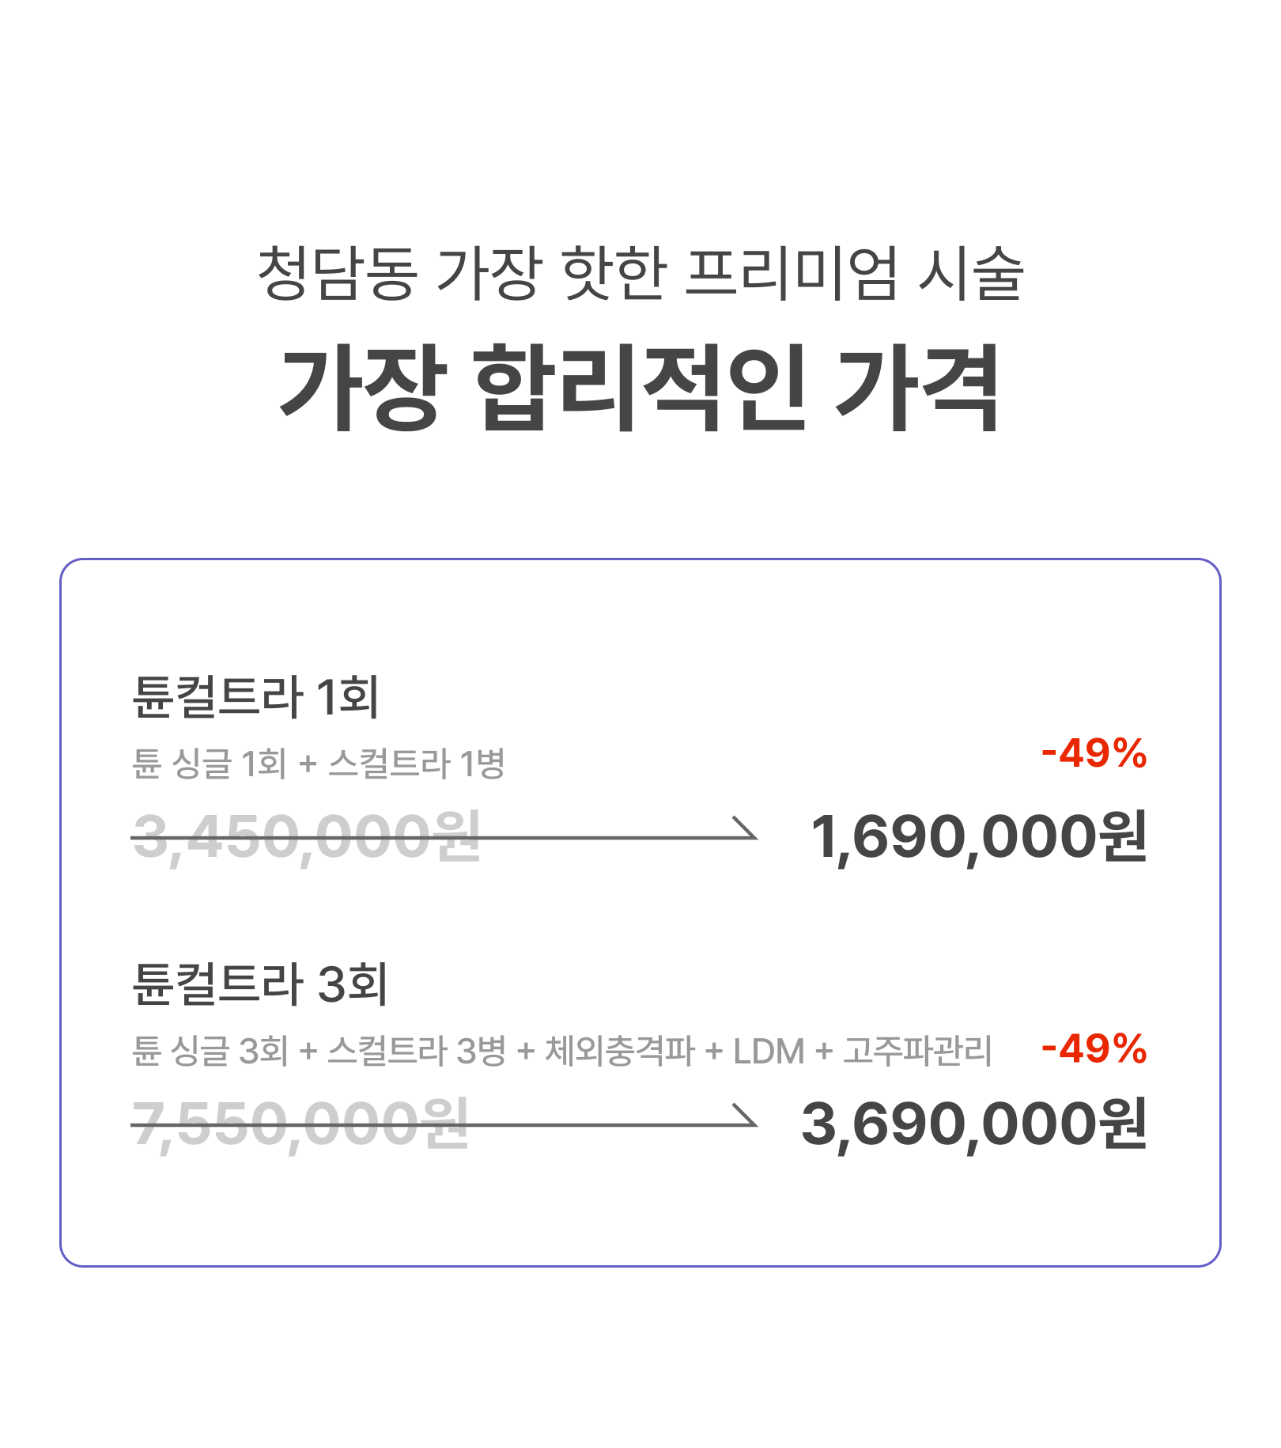
Task: Click 스컬트라 1병 in the 1회 description
Action: click(x=416, y=764)
